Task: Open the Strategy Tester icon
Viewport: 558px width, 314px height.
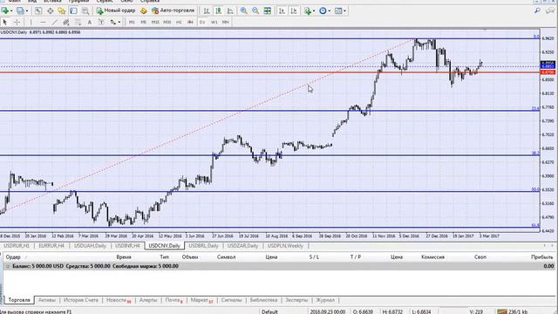Action: pyautogui.click(x=85, y=10)
